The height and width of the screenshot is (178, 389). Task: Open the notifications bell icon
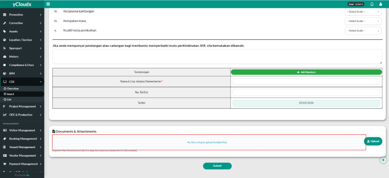(x=372, y=4)
